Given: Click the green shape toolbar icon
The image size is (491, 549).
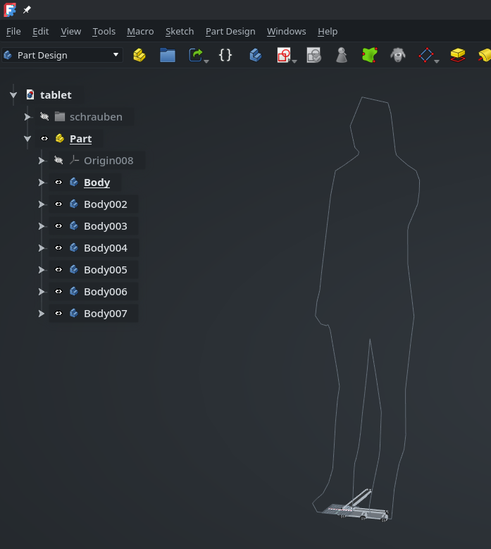Looking at the screenshot, I should pos(370,55).
